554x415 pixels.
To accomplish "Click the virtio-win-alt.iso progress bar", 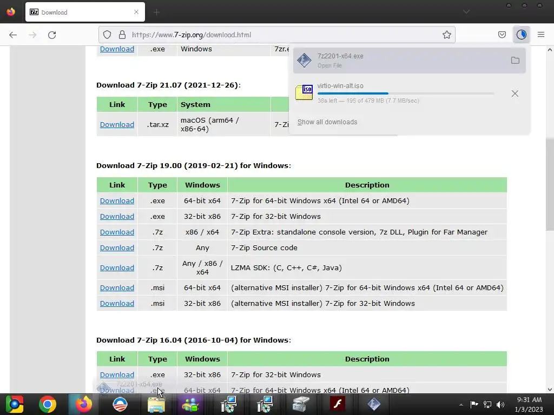I will 406,93.
